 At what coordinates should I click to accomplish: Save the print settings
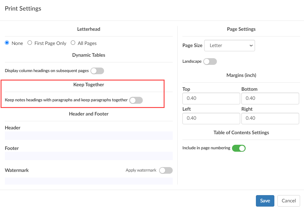[x=265, y=201]
